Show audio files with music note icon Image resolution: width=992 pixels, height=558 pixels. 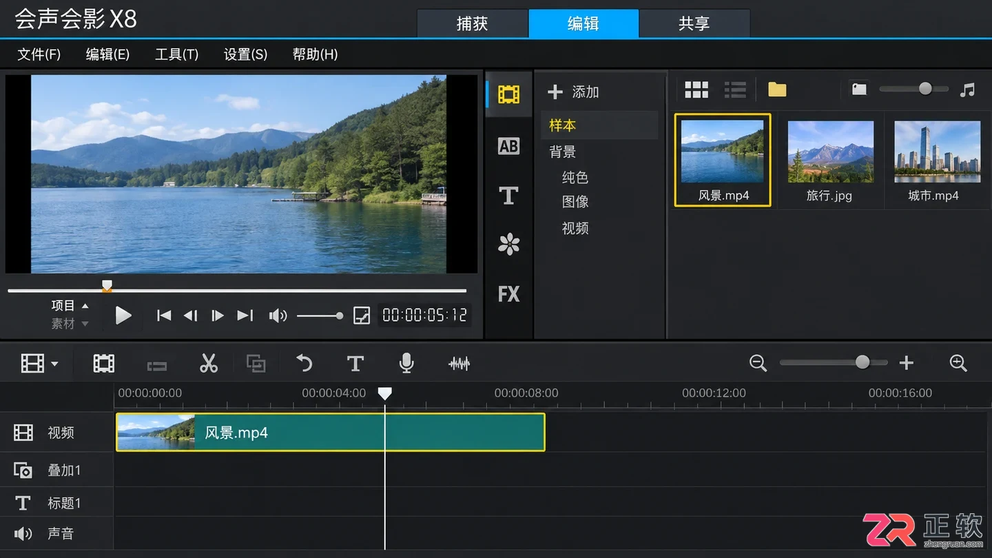[968, 90]
